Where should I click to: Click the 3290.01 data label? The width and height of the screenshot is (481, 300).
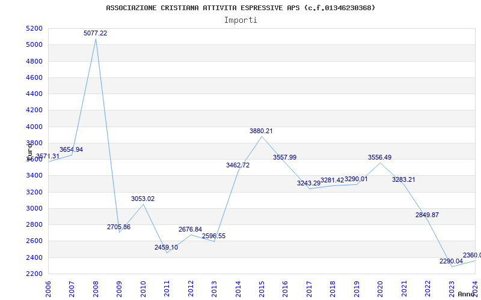point(356,179)
